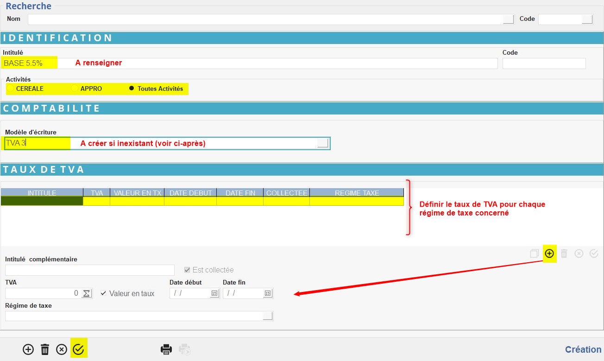Click the delete TVA rate trash icon
The height and width of the screenshot is (361, 604).
[x=564, y=253]
